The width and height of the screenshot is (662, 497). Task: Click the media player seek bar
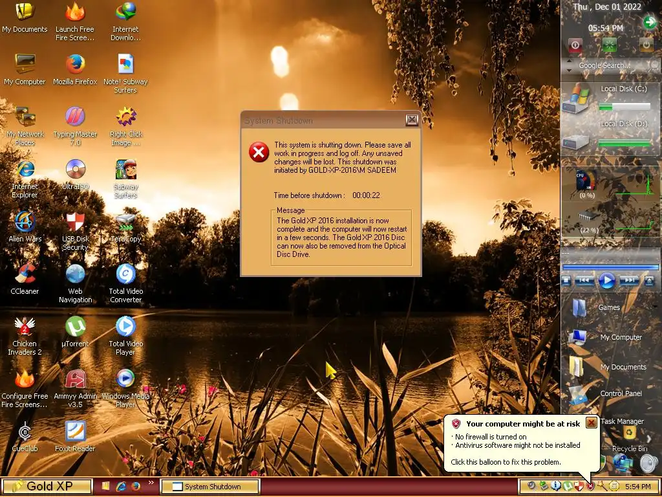click(610, 267)
